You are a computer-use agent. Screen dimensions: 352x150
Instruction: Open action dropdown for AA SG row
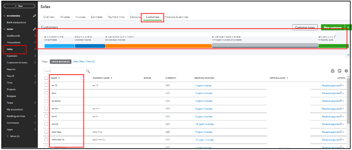(x=343, y=124)
